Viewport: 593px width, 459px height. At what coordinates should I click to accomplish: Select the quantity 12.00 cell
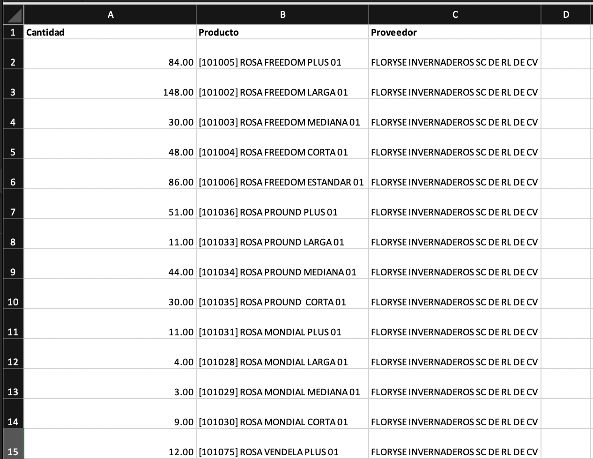tap(110, 444)
